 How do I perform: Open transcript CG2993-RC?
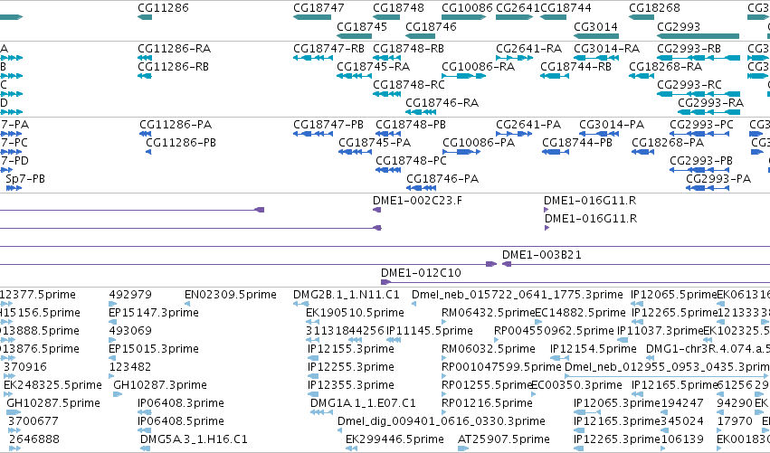(x=689, y=85)
